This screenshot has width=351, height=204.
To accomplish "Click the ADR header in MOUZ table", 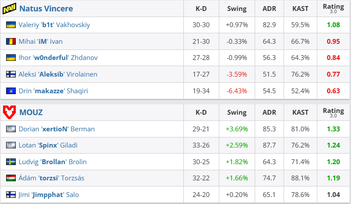I will click(x=269, y=113).
